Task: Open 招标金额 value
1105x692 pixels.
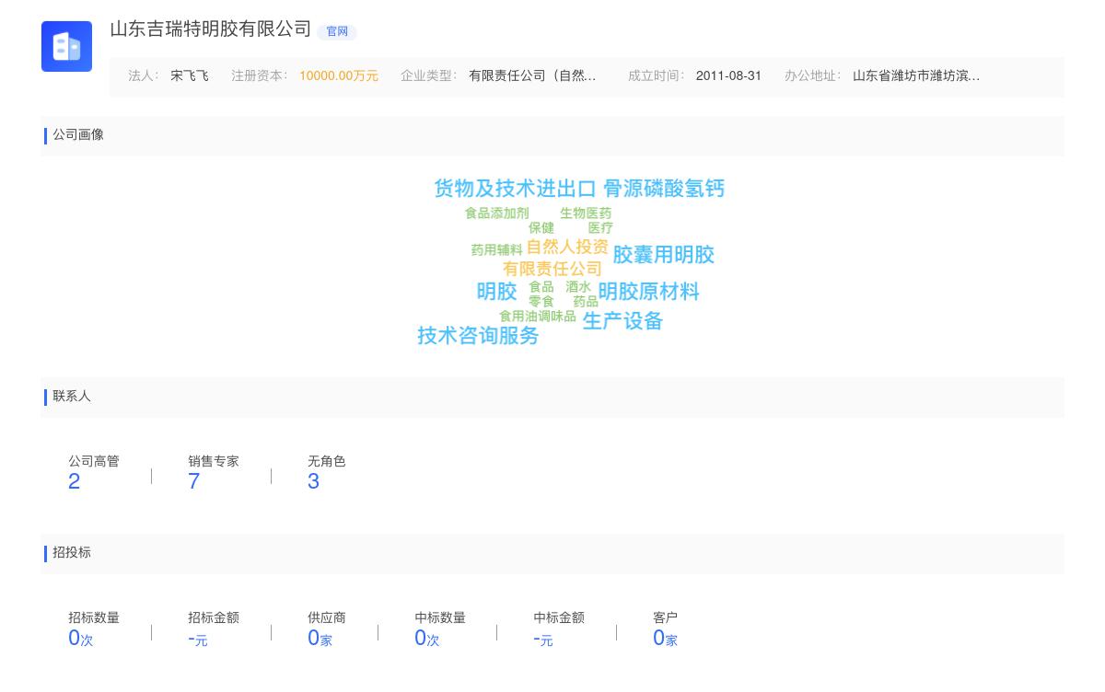Action: (x=198, y=639)
